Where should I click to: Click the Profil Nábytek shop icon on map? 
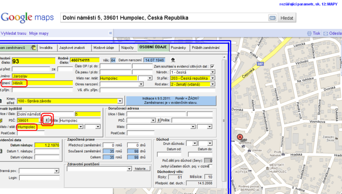tap(283, 154)
